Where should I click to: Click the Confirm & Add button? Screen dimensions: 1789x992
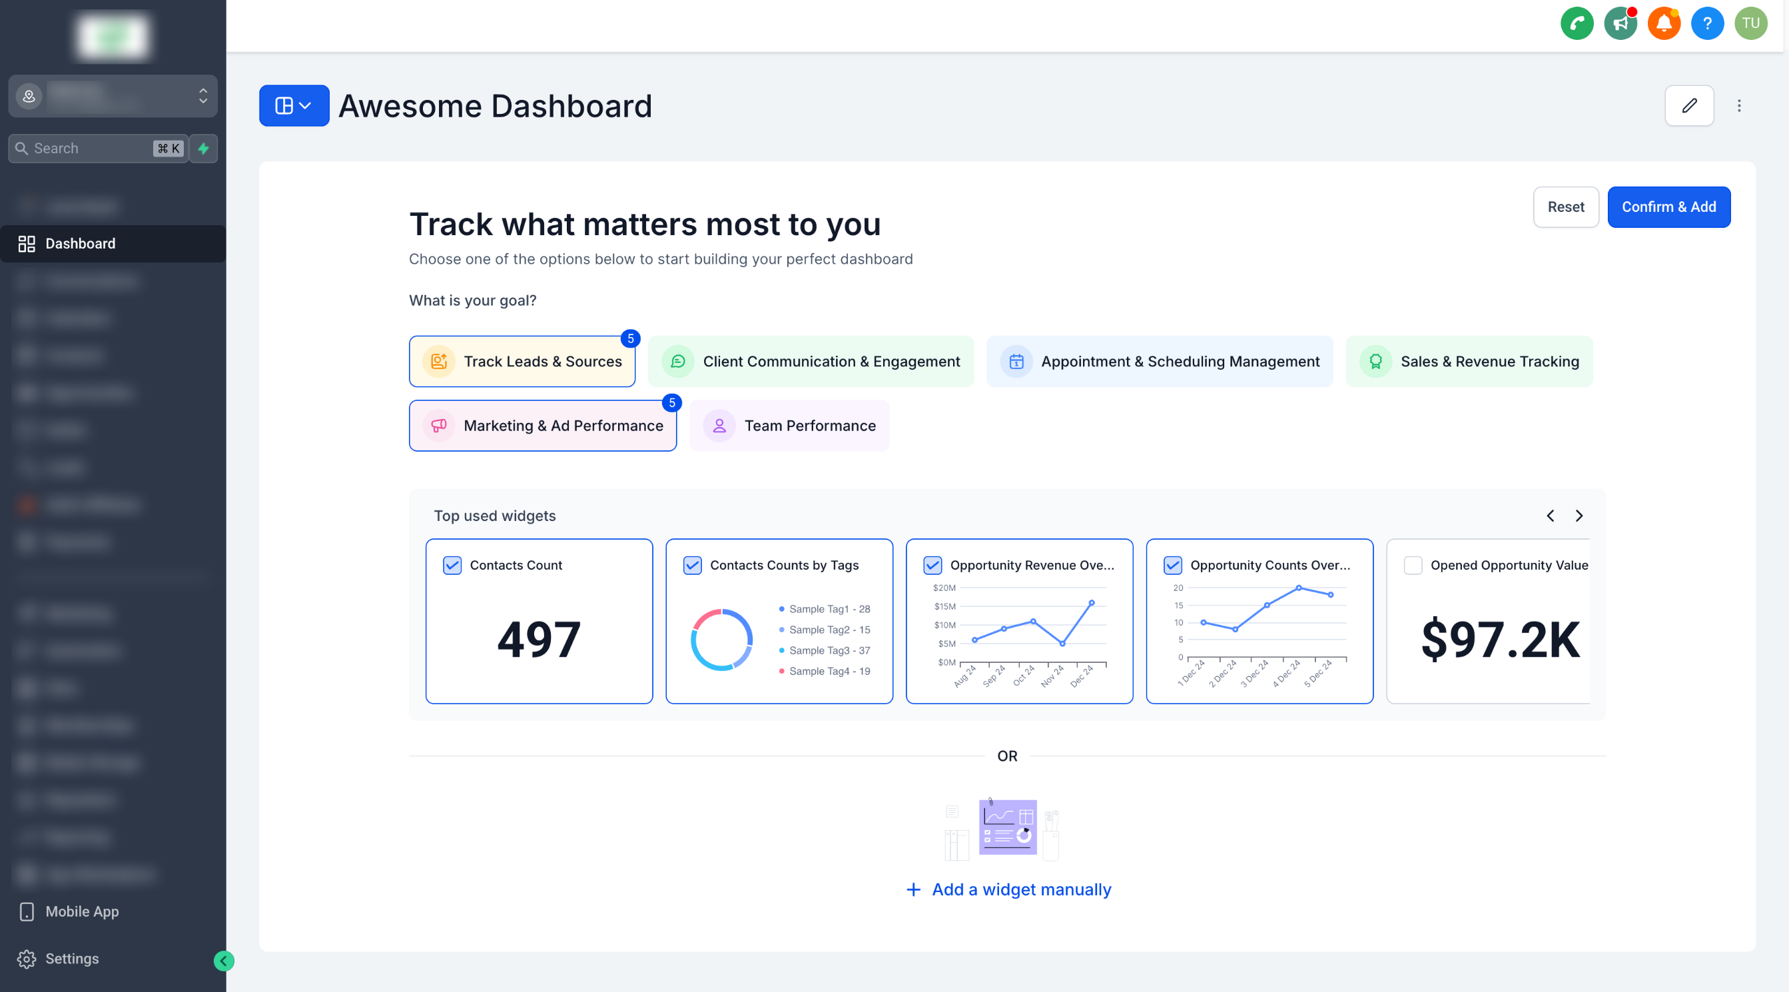[x=1668, y=207]
